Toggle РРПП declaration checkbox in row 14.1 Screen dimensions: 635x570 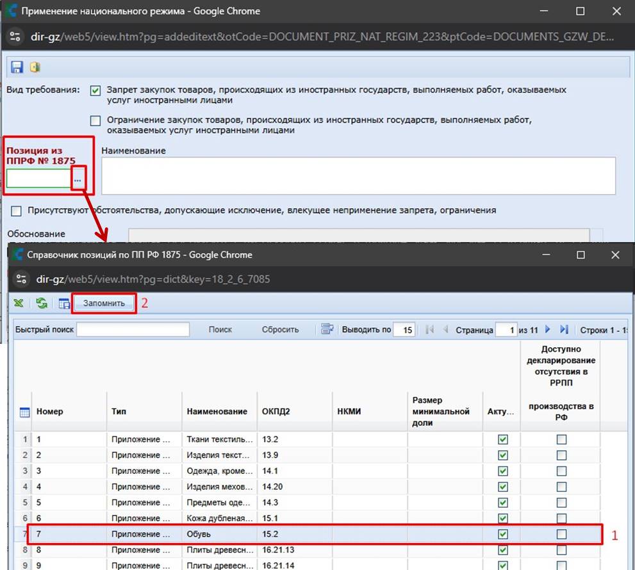coord(561,471)
